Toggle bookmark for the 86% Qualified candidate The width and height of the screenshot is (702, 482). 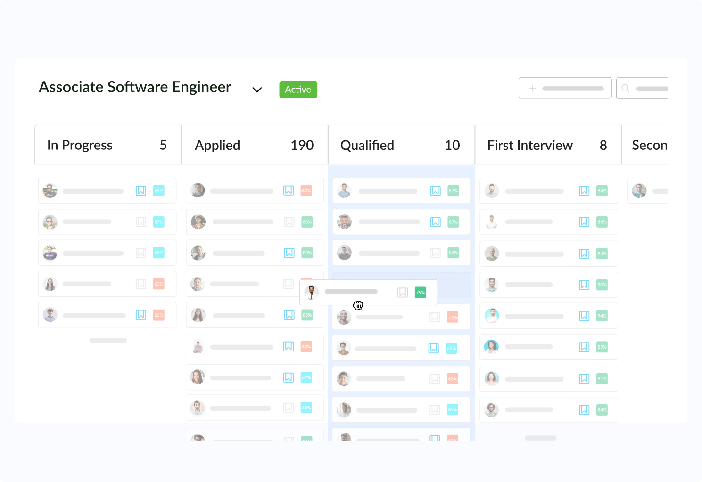(x=435, y=253)
